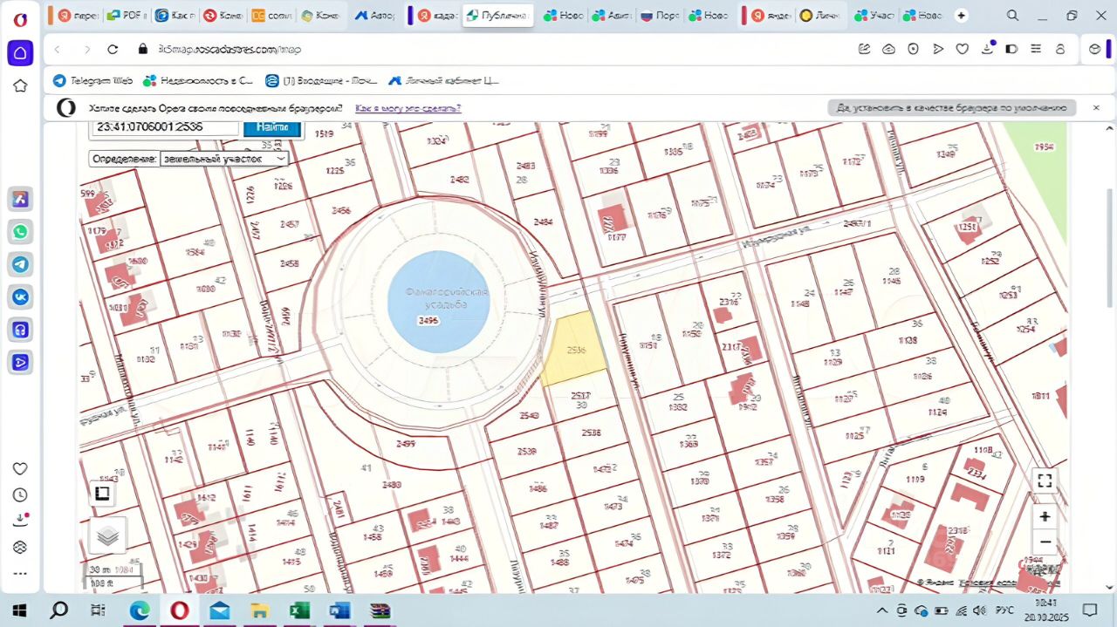
Task: Open the video player sidebar icon below headphones
Action: pyautogui.click(x=20, y=362)
